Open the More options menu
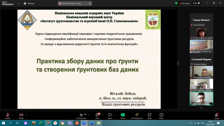Image resolution: width=224 pixels, height=126 pixels. [x=161, y=116]
